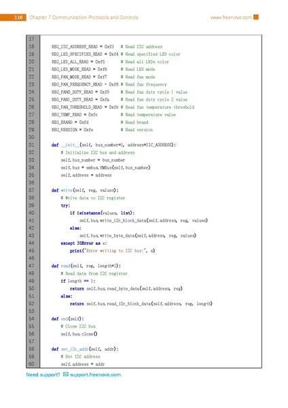Image resolution: width=288 pixels, height=408 pixels.
Task: Open the www.freenove.com link in header
Action: pos(231,18)
